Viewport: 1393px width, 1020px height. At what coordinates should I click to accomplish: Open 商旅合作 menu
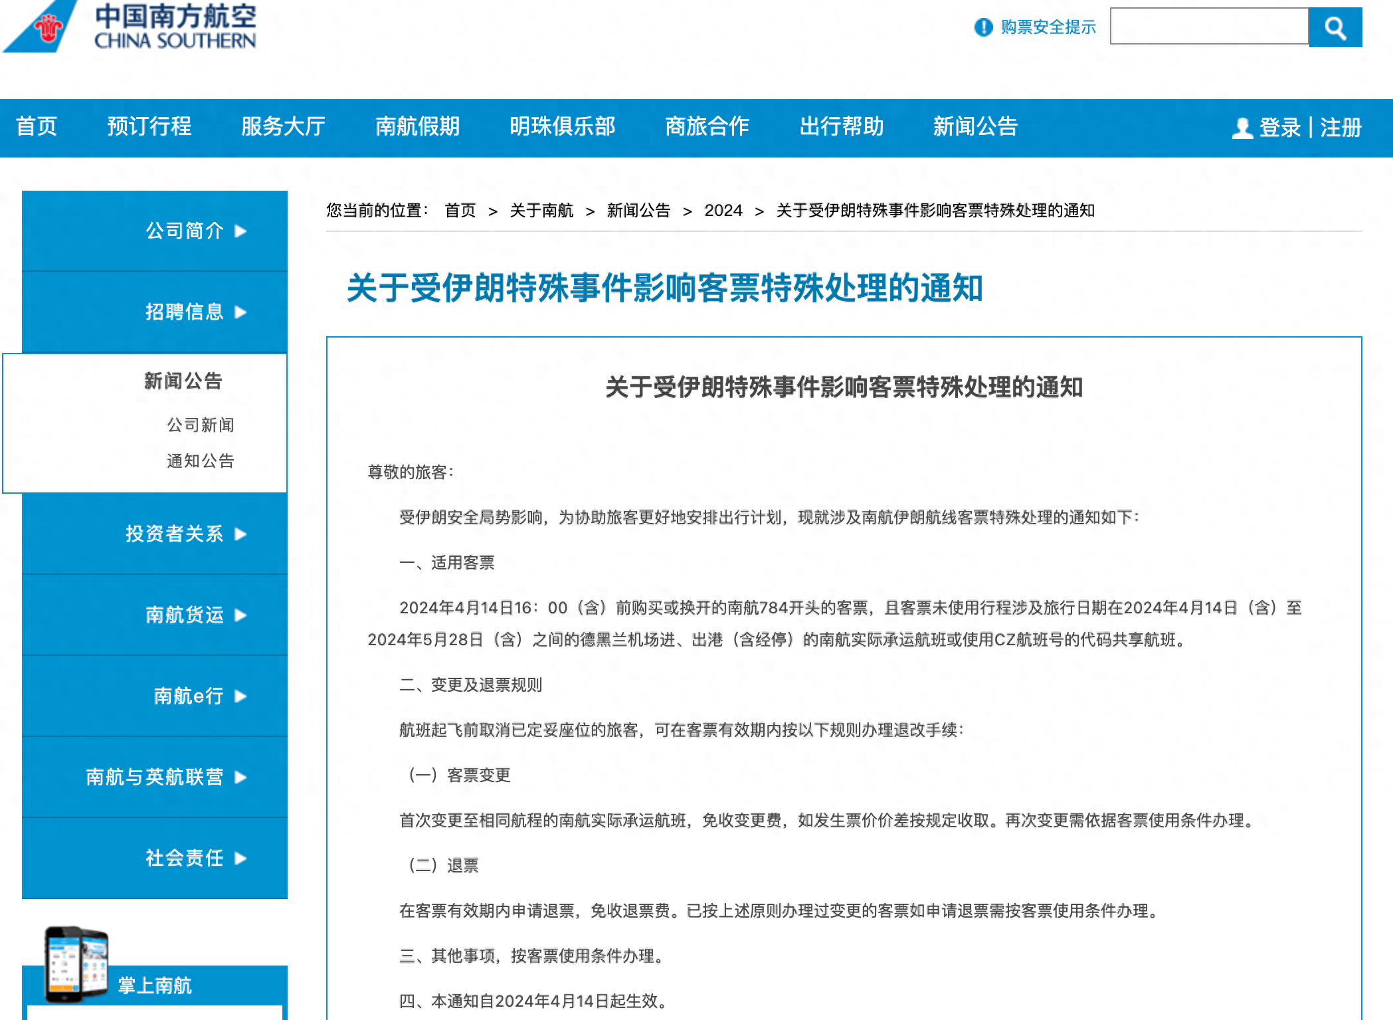(707, 126)
